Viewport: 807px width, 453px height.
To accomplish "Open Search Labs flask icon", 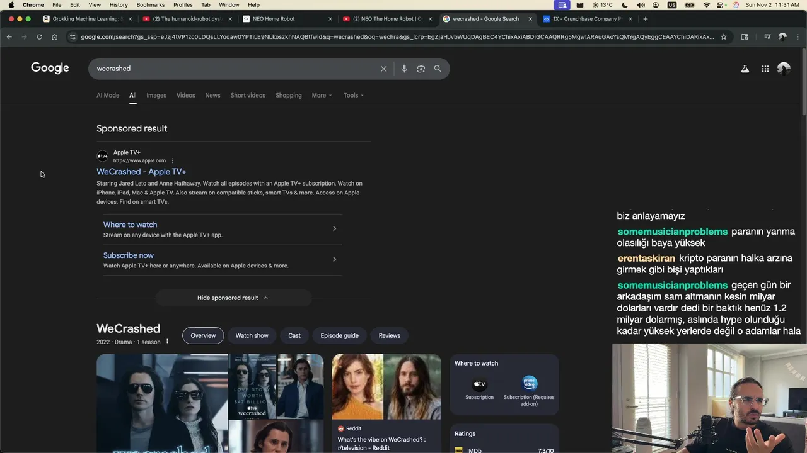I will [745, 69].
